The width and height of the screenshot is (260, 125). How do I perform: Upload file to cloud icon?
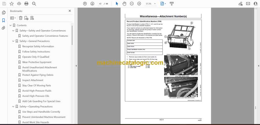tap(19, 4)
